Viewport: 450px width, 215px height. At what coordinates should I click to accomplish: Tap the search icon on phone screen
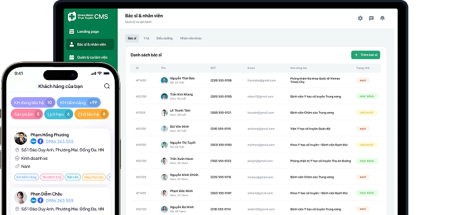(x=107, y=86)
